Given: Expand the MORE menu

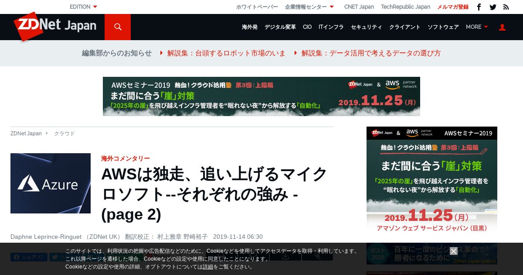Looking at the screenshot, I should click(477, 27).
